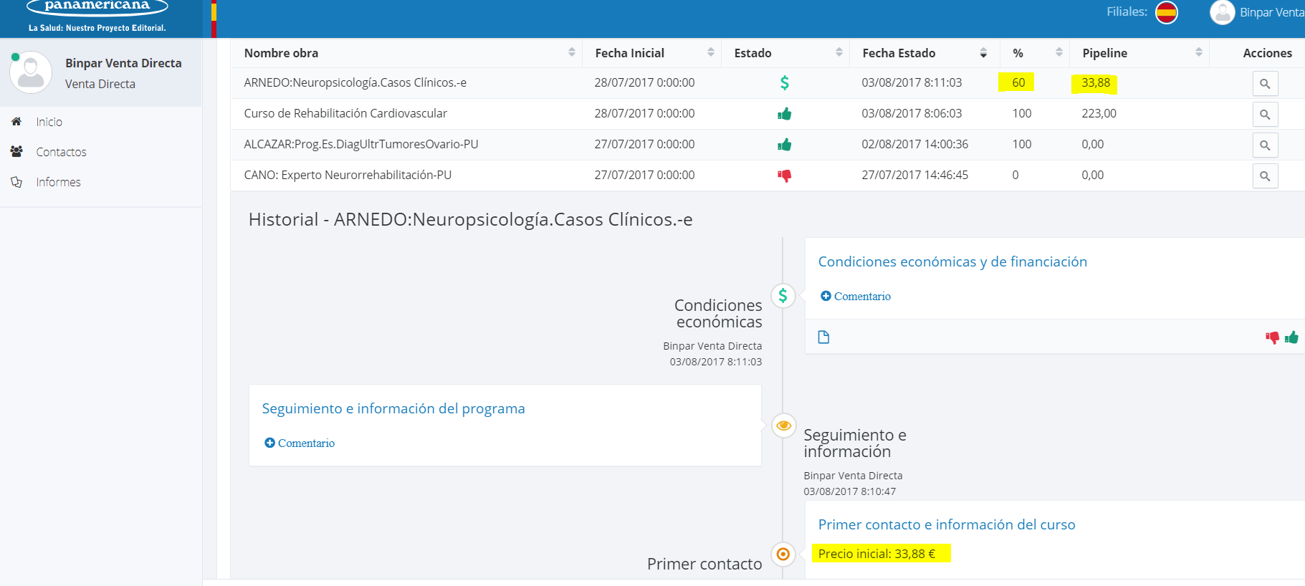Open Seguimiento e información del programa title
The image size is (1305, 586).
coord(393,408)
